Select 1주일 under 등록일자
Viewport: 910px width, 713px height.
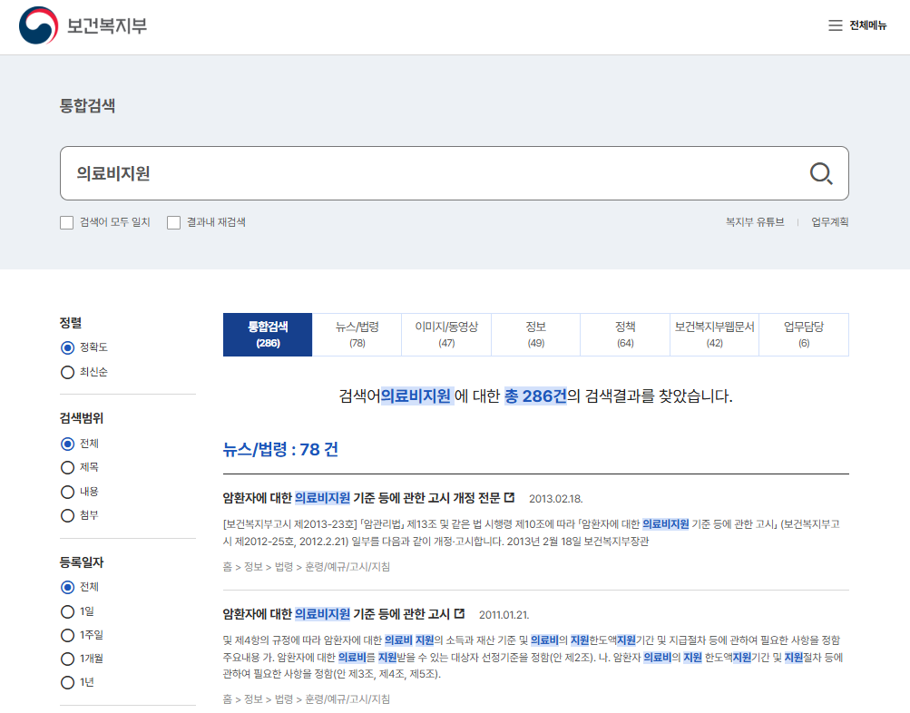coord(67,635)
